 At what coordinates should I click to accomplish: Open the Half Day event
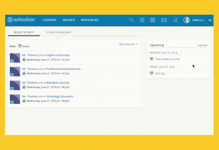(x=160, y=73)
